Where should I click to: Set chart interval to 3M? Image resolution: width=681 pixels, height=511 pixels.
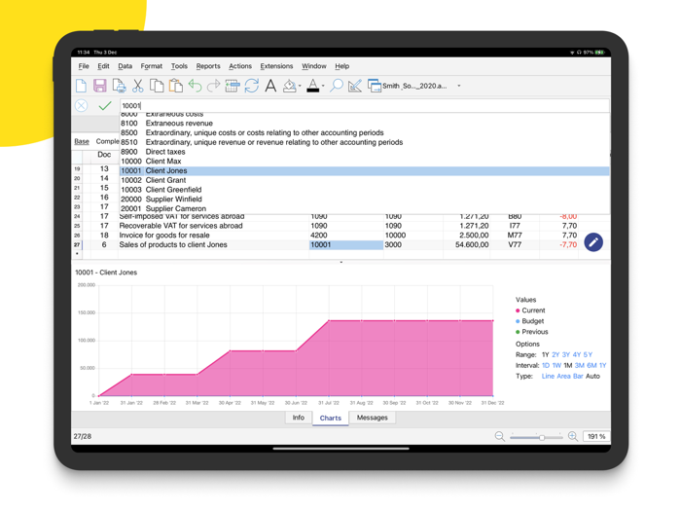580,365
